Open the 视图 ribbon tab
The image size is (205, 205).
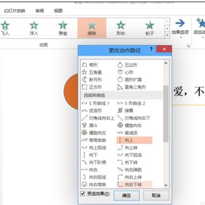58,11
